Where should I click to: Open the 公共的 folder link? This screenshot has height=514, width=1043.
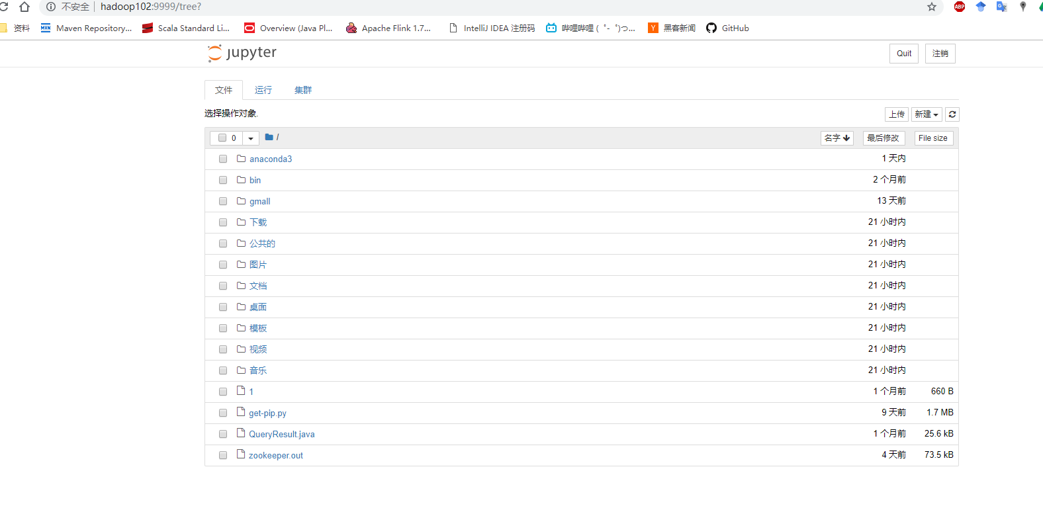[x=262, y=243]
